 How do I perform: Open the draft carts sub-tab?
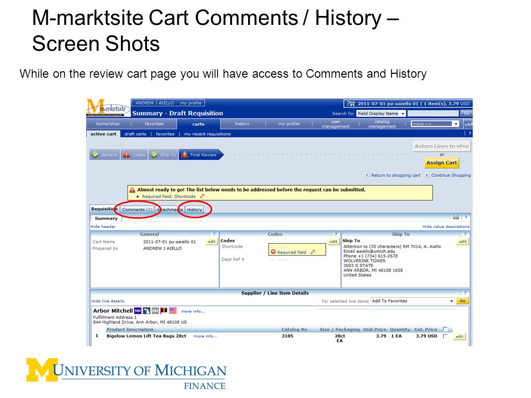tap(135, 134)
